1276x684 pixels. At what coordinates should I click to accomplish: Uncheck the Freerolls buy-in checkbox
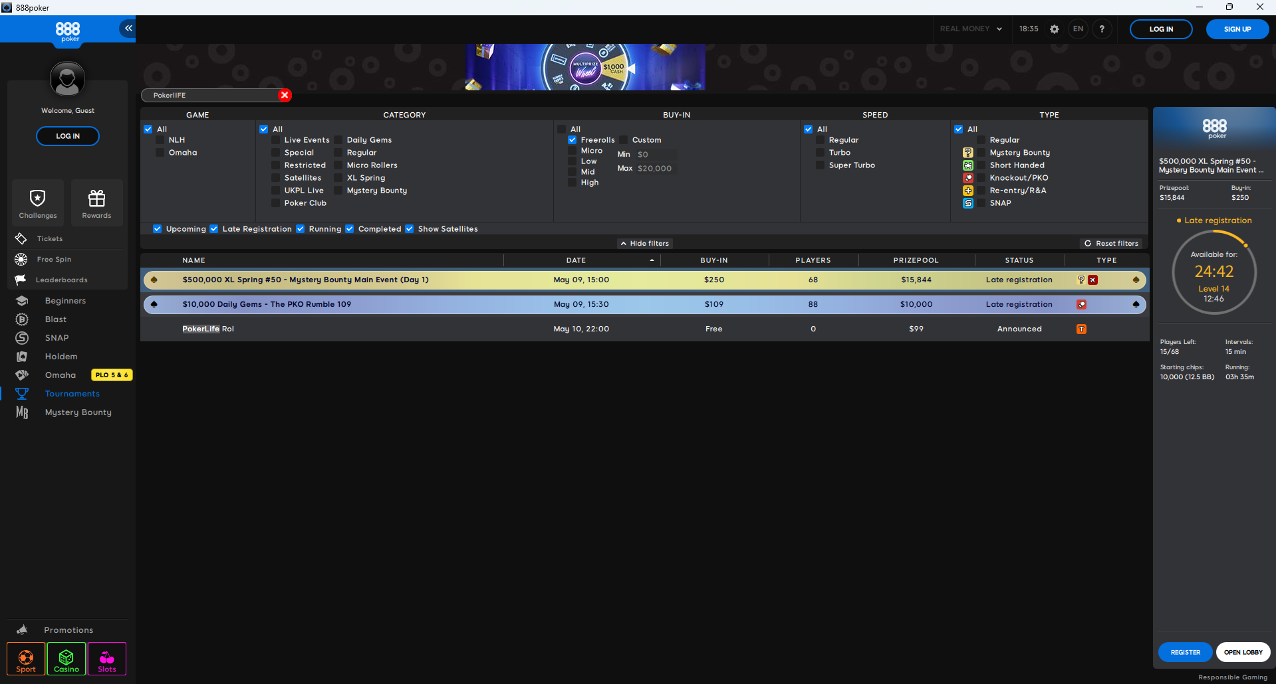(573, 140)
